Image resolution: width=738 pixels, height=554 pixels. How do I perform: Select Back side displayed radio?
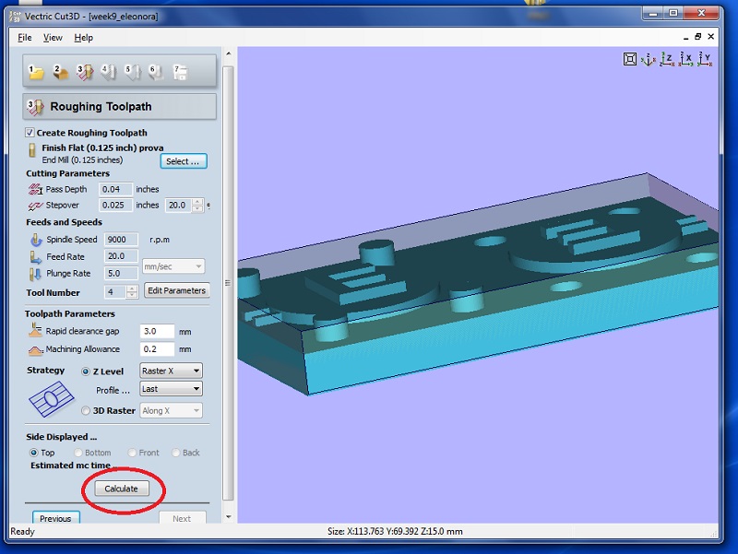tap(175, 453)
